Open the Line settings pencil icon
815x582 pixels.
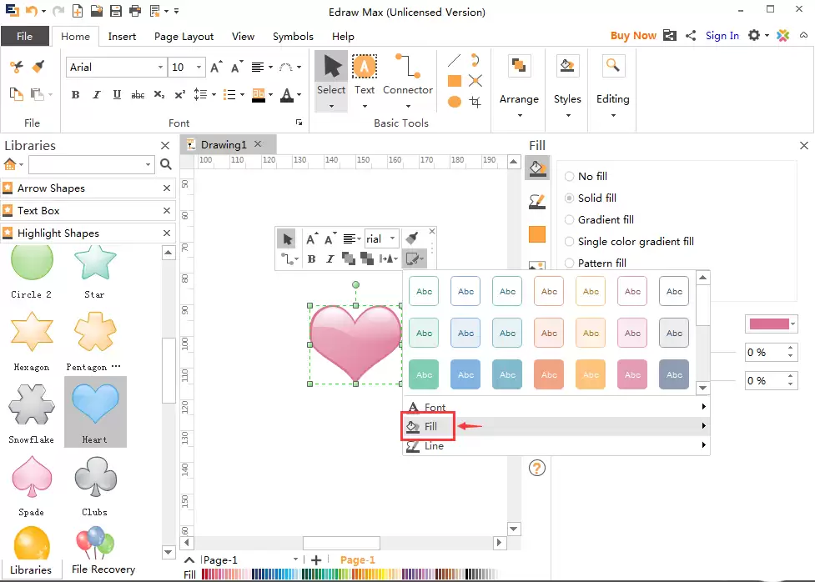[x=537, y=201]
